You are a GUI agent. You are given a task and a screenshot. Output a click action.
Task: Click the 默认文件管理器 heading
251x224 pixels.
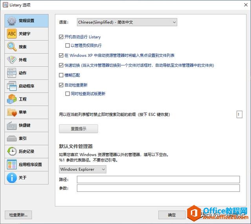point(76,146)
